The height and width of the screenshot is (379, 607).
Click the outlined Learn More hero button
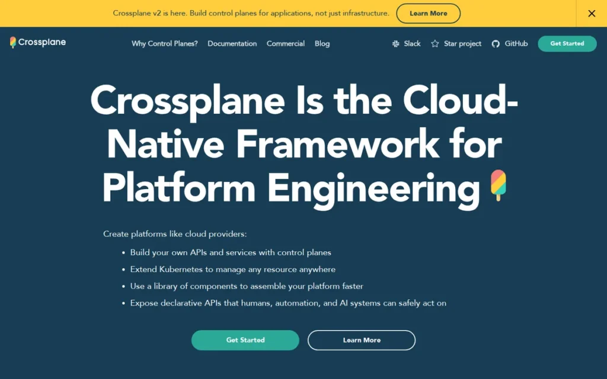362,340
